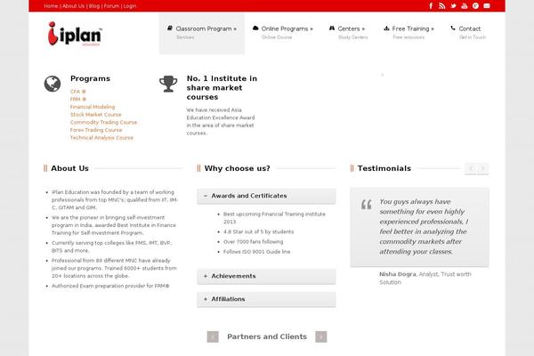
Task: Click the email envelope icon
Action: [x=487, y=6]
